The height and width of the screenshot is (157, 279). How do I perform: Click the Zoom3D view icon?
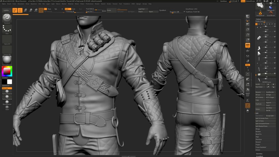coord(247,84)
